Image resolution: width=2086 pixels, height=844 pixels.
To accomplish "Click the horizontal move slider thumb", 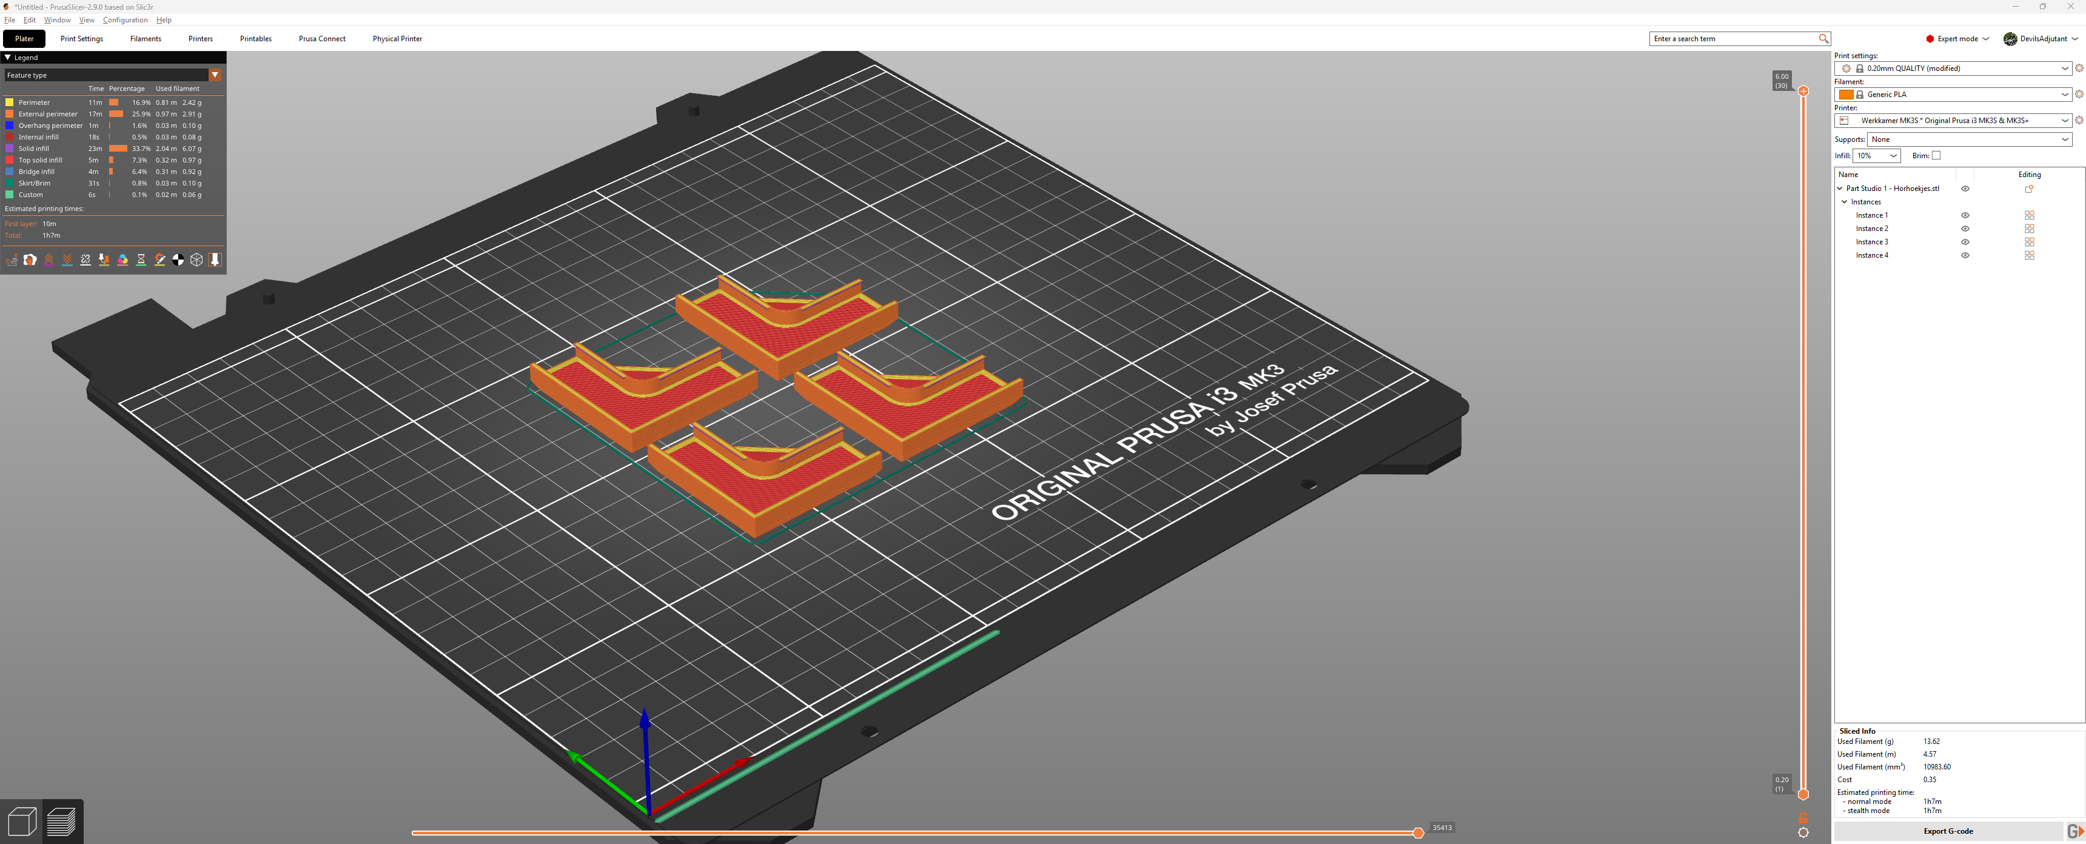I will [x=1418, y=832].
